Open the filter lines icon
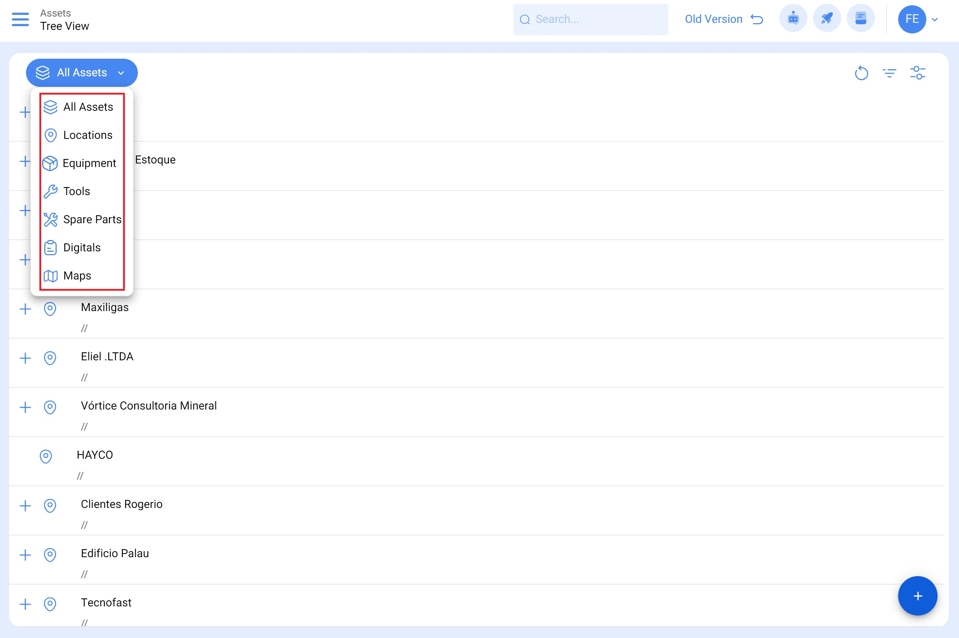The height and width of the screenshot is (638, 959). pyautogui.click(x=889, y=73)
